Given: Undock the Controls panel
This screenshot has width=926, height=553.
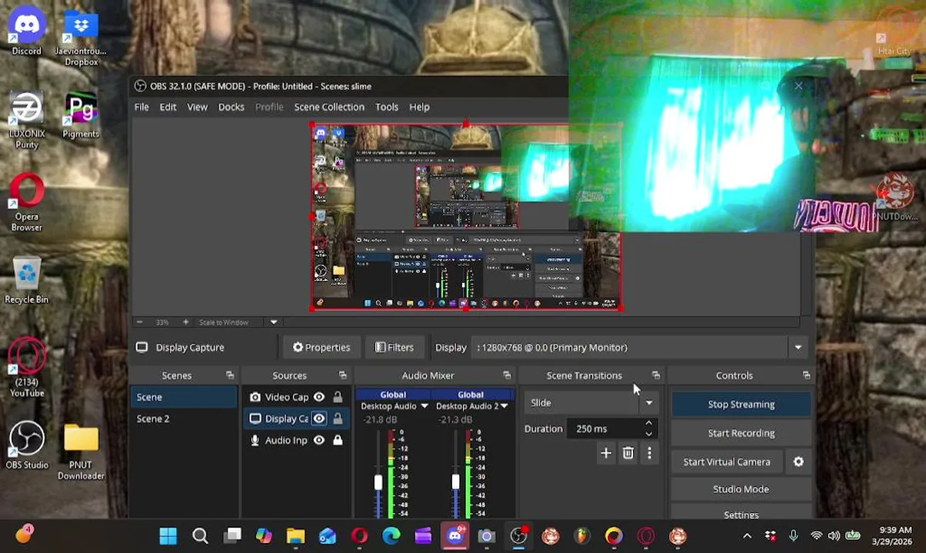Looking at the screenshot, I should tap(806, 376).
